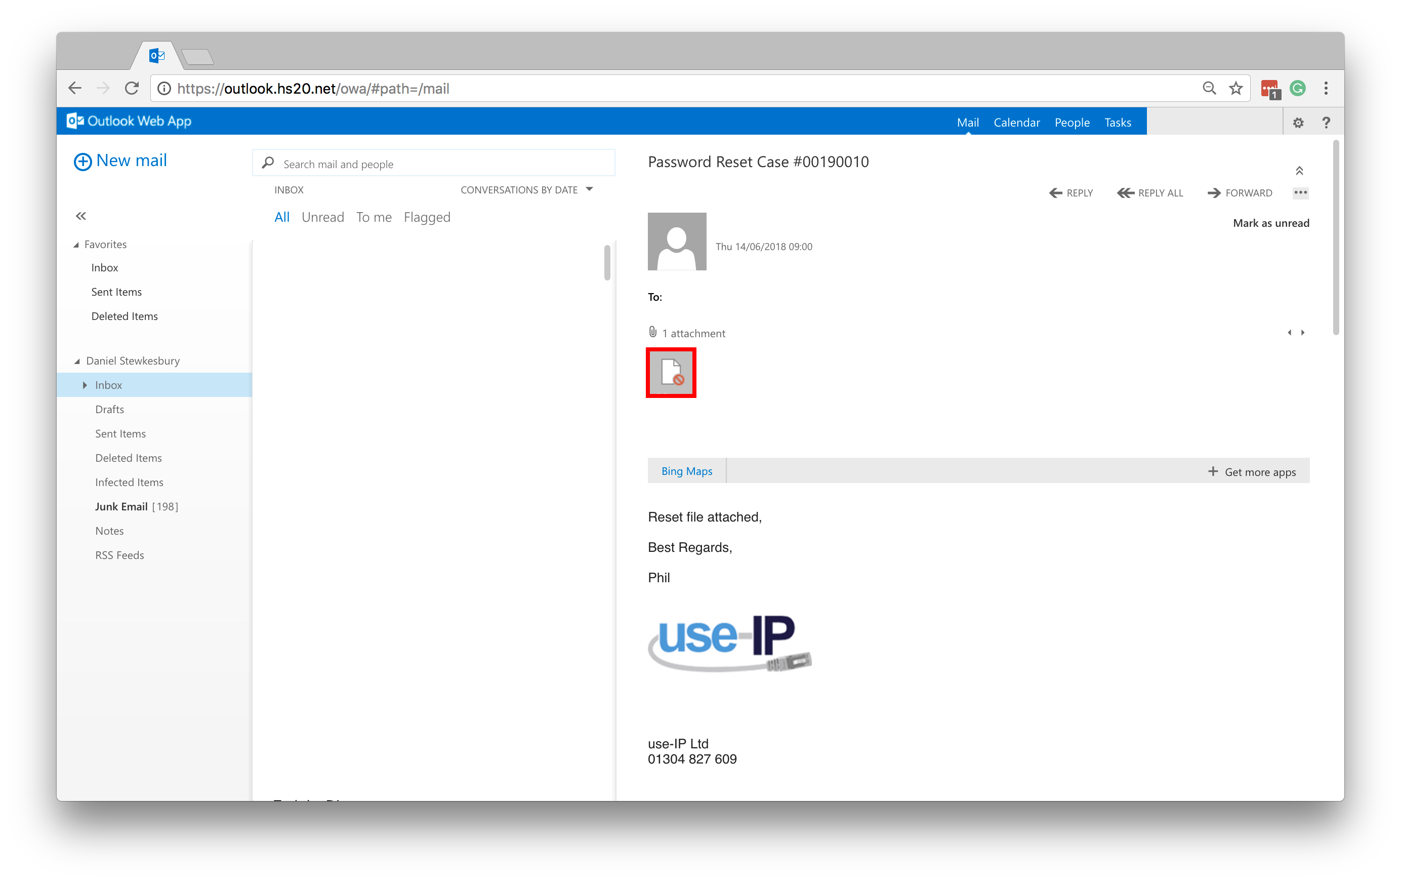The image size is (1401, 882).
Task: Click the Mark as unread button
Action: pos(1269,224)
